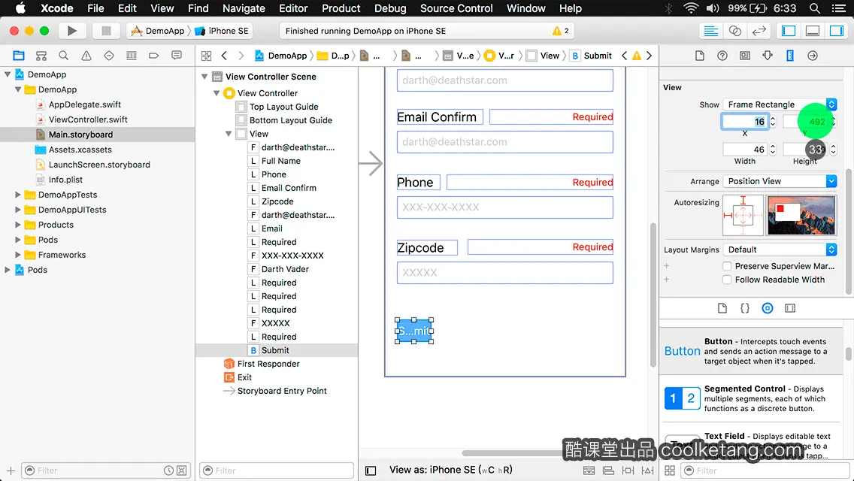
Task: Enable Follow Readable Width checkbox
Action: tap(726, 280)
